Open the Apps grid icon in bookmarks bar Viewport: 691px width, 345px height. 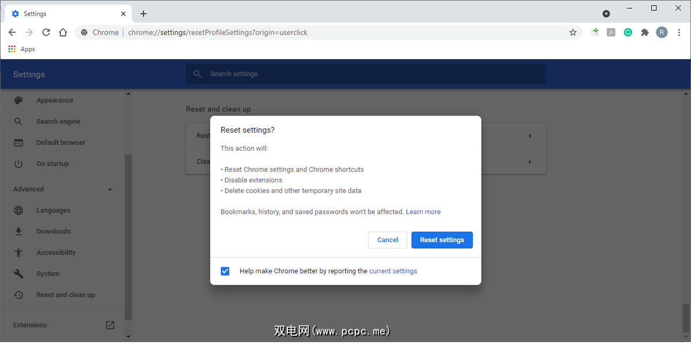[x=12, y=49]
